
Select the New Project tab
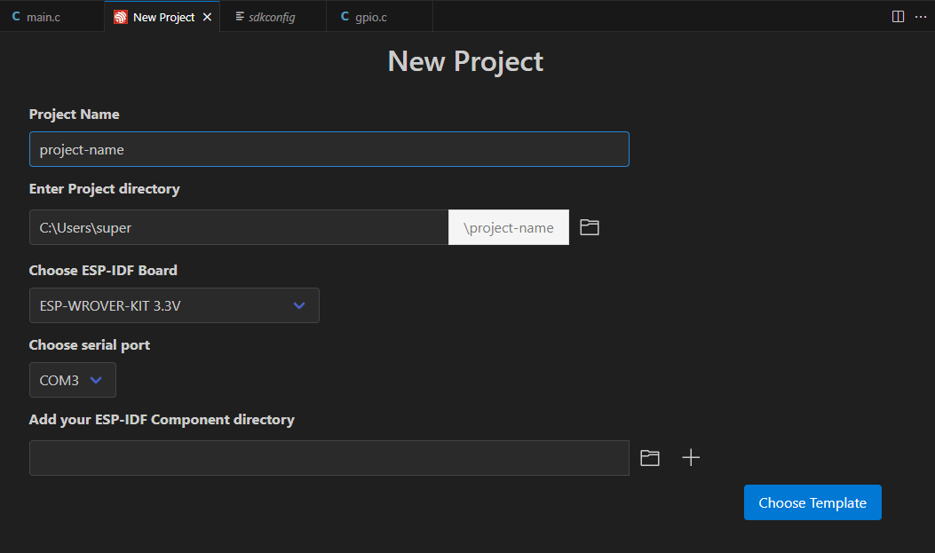[x=162, y=17]
